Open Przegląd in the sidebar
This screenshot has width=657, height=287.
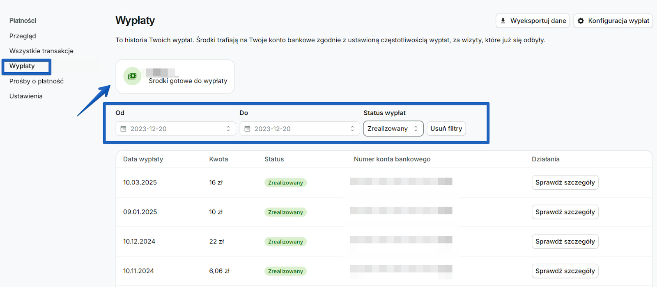23,36
